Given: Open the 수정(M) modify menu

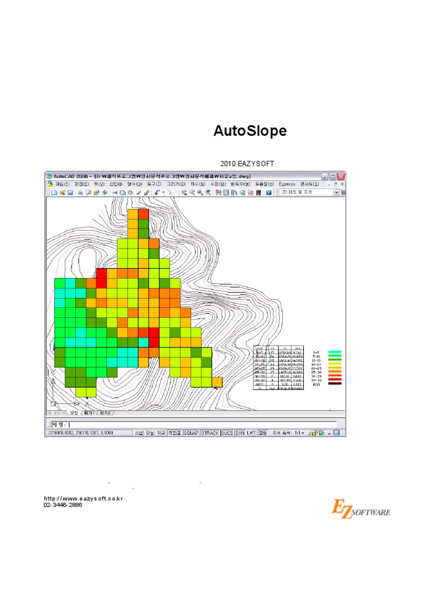Looking at the screenshot, I should click(x=218, y=184).
